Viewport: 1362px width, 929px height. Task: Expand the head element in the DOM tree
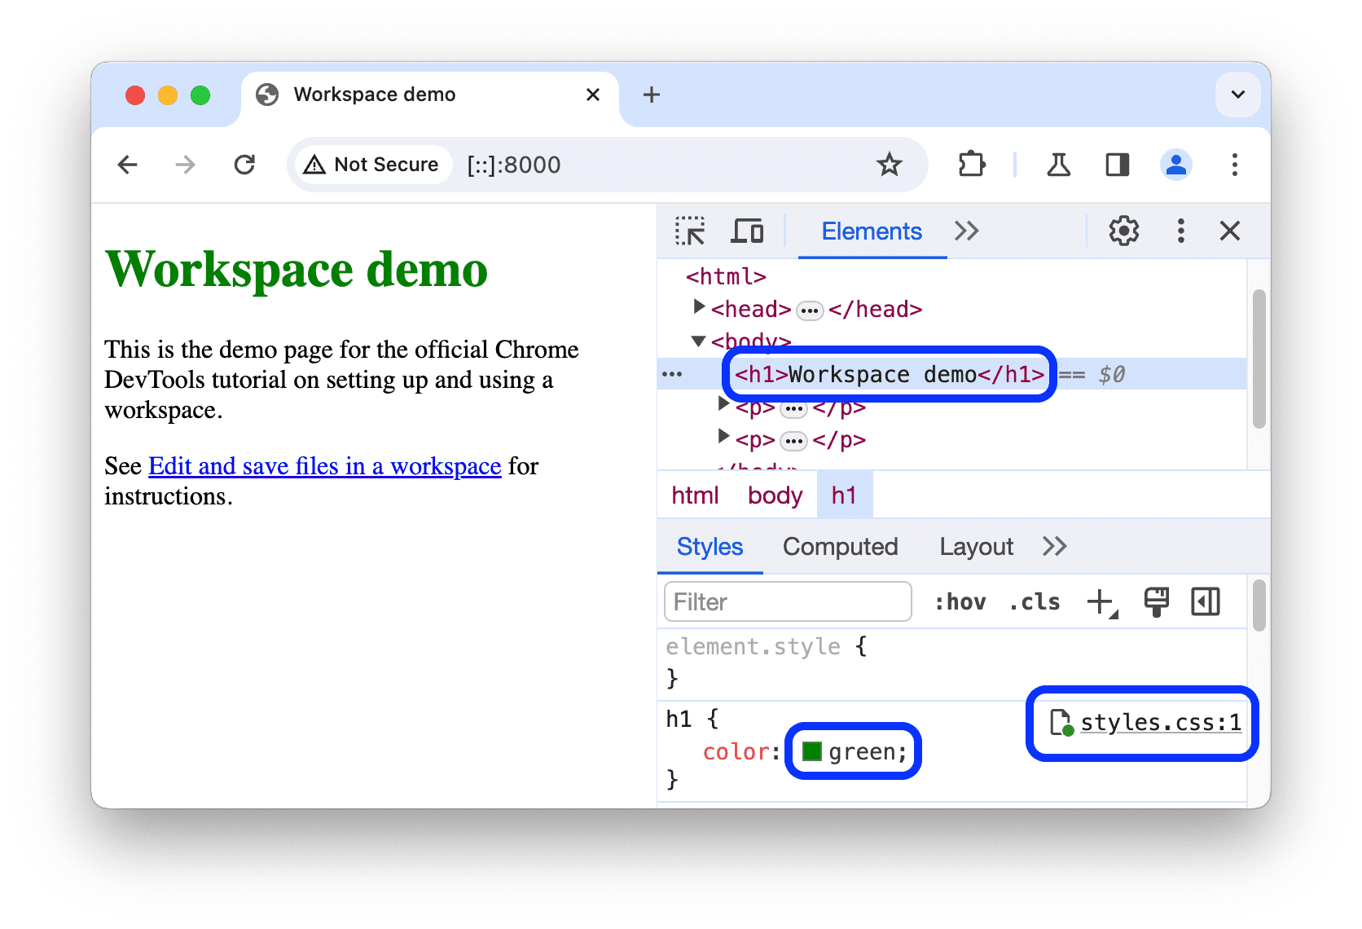pyautogui.click(x=699, y=307)
